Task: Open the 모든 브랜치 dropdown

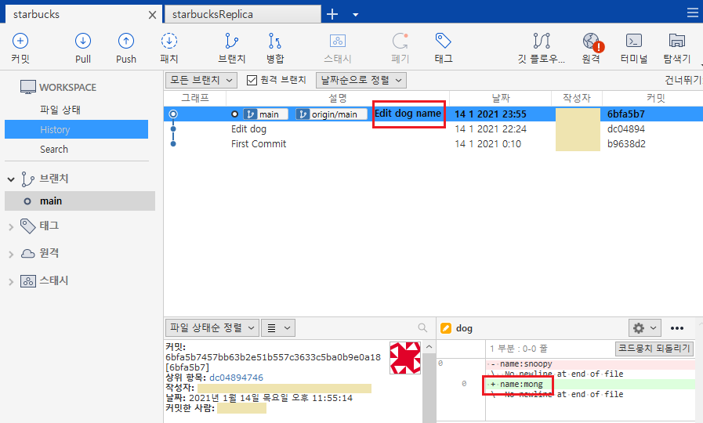Action: pyautogui.click(x=201, y=80)
